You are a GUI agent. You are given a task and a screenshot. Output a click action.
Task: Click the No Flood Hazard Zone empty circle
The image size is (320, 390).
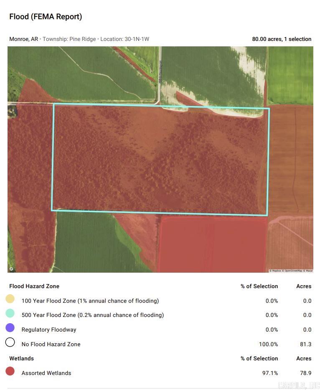tap(10, 343)
